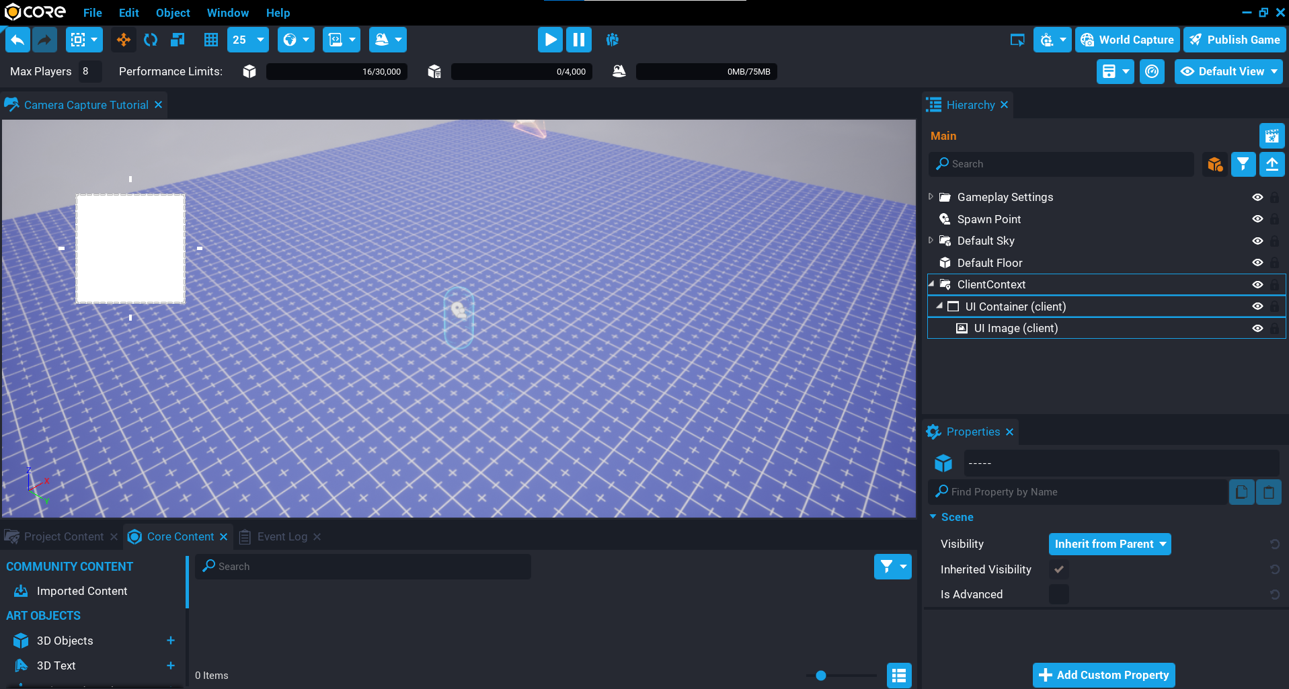This screenshot has height=689, width=1289.
Task: Expand the Gameplay Settings folder
Action: (x=931, y=196)
